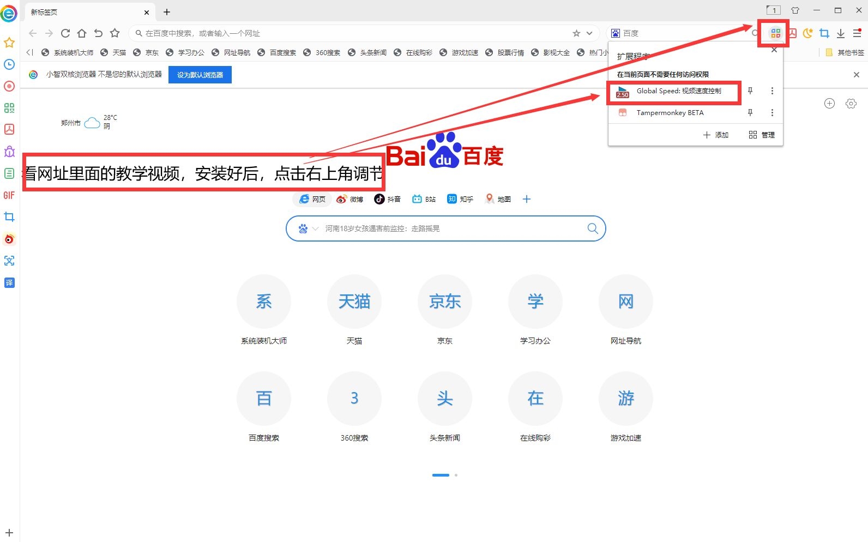868x542 pixels.
Task: Open 影视大全 bookmark in bookmarks bar
Action: (x=550, y=52)
